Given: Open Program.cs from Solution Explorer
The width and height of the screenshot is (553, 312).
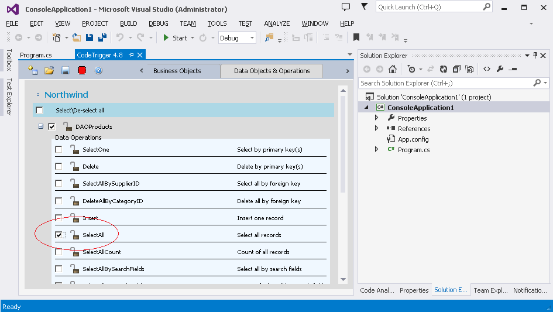Looking at the screenshot, I should (413, 150).
